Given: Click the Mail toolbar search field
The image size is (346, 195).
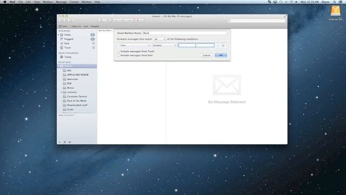Looking at the screenshot, I should point(257,21).
